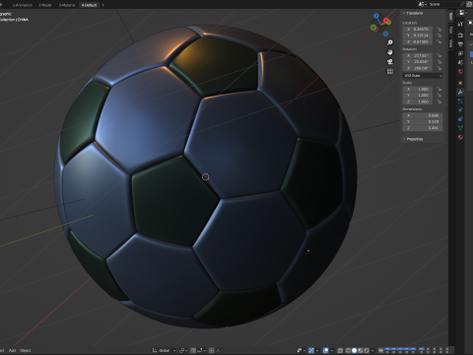The image size is (473, 355).
Task: Switch to the 1-Animation workspace tab
Action: click(x=23, y=5)
